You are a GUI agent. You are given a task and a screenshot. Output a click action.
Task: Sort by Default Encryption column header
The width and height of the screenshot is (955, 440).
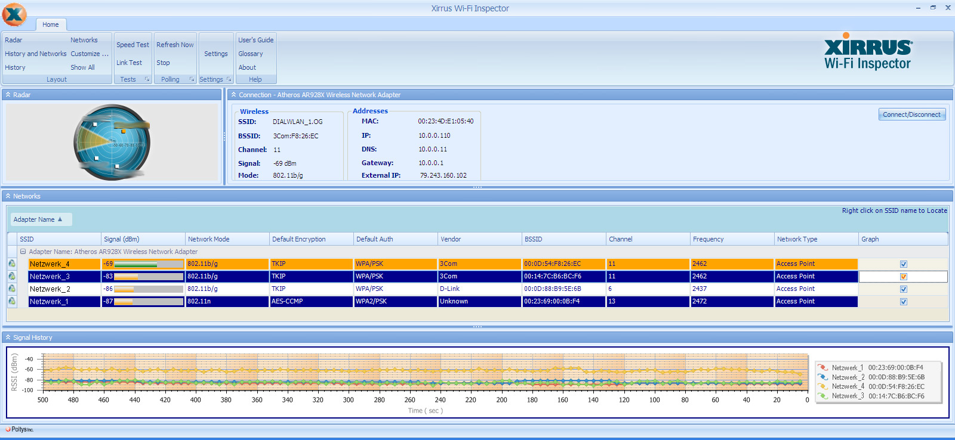[x=312, y=239]
